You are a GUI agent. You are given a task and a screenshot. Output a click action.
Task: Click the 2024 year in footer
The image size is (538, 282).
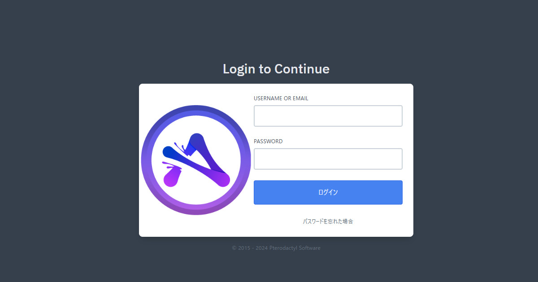point(261,248)
